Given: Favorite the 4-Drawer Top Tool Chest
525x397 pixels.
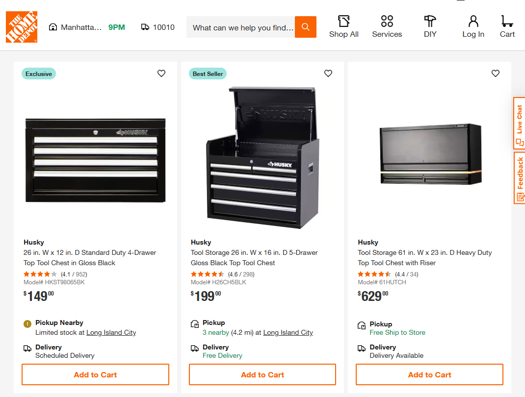Looking at the screenshot, I should click(161, 74).
